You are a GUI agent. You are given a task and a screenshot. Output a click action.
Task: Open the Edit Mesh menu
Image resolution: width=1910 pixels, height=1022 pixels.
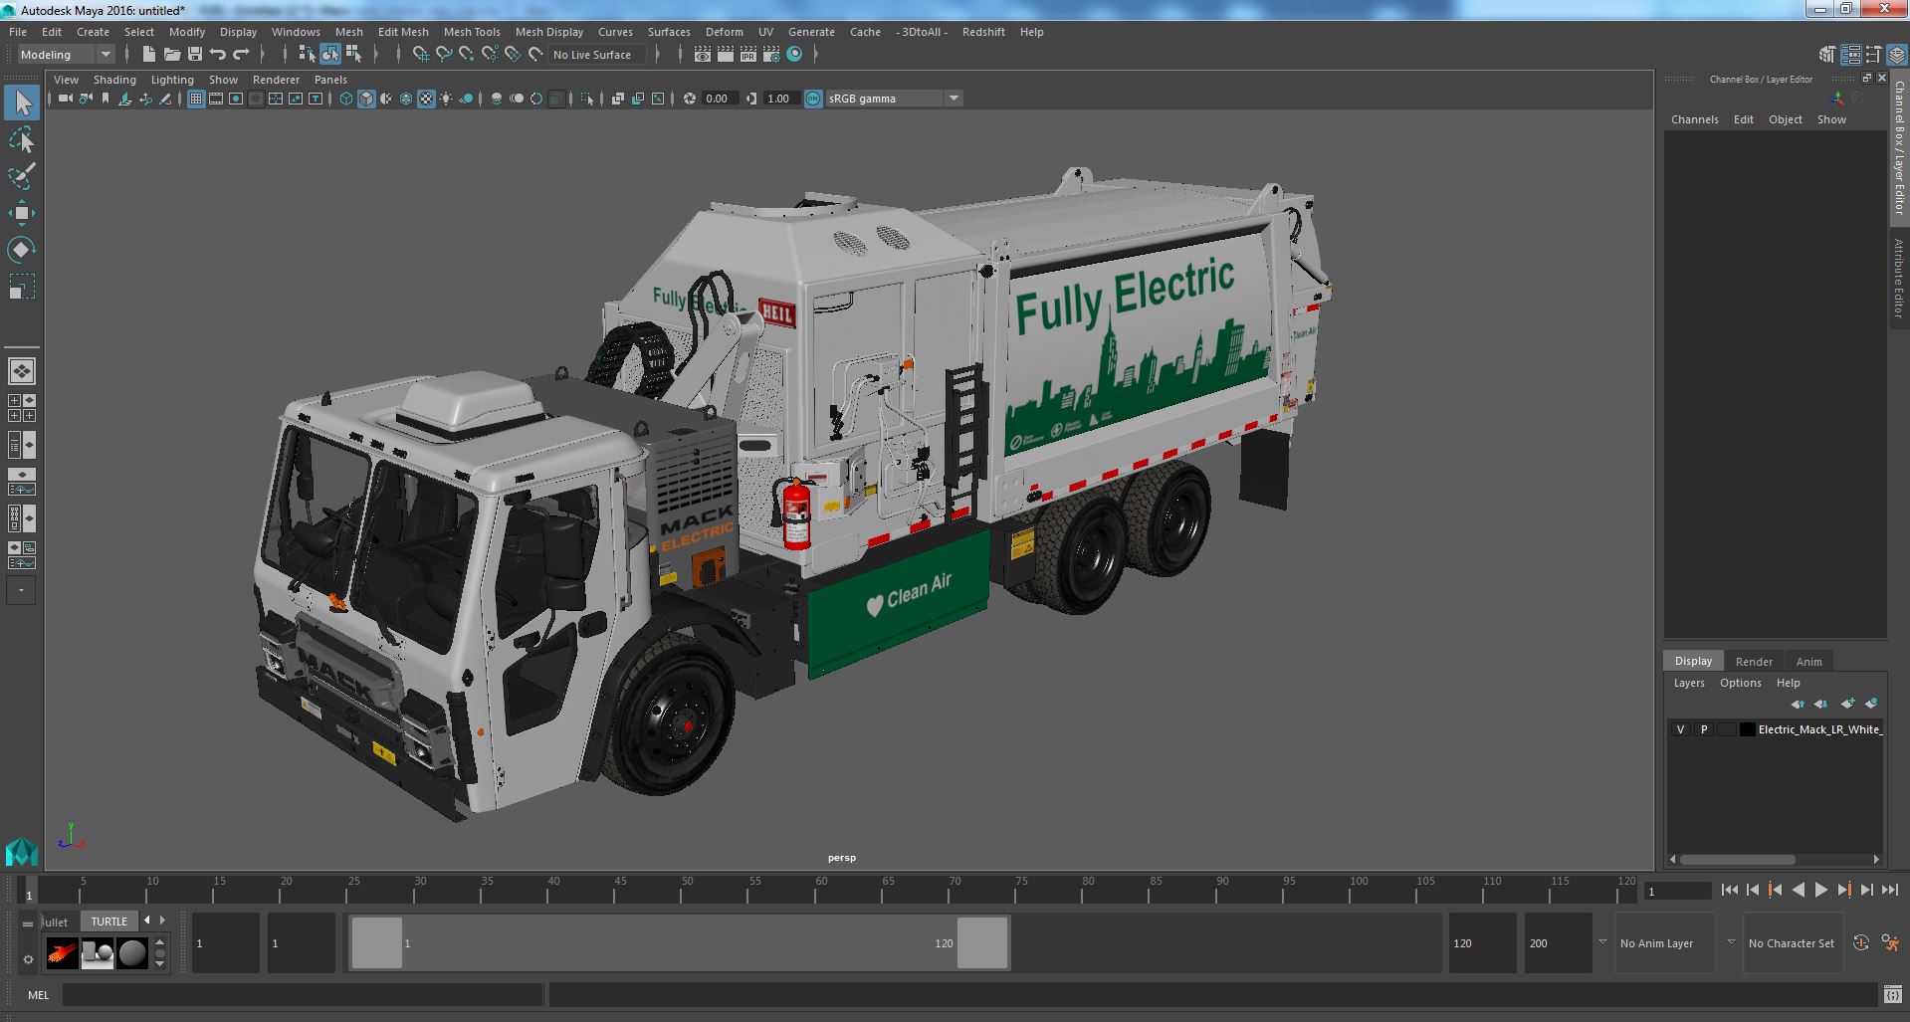[403, 32]
